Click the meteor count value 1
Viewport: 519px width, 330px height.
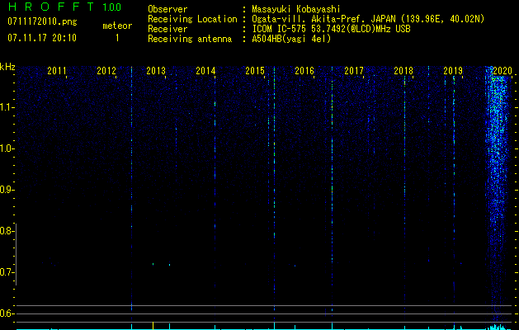[x=117, y=38]
